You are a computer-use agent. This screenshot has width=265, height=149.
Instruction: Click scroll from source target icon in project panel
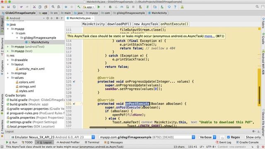pos(48,18)
